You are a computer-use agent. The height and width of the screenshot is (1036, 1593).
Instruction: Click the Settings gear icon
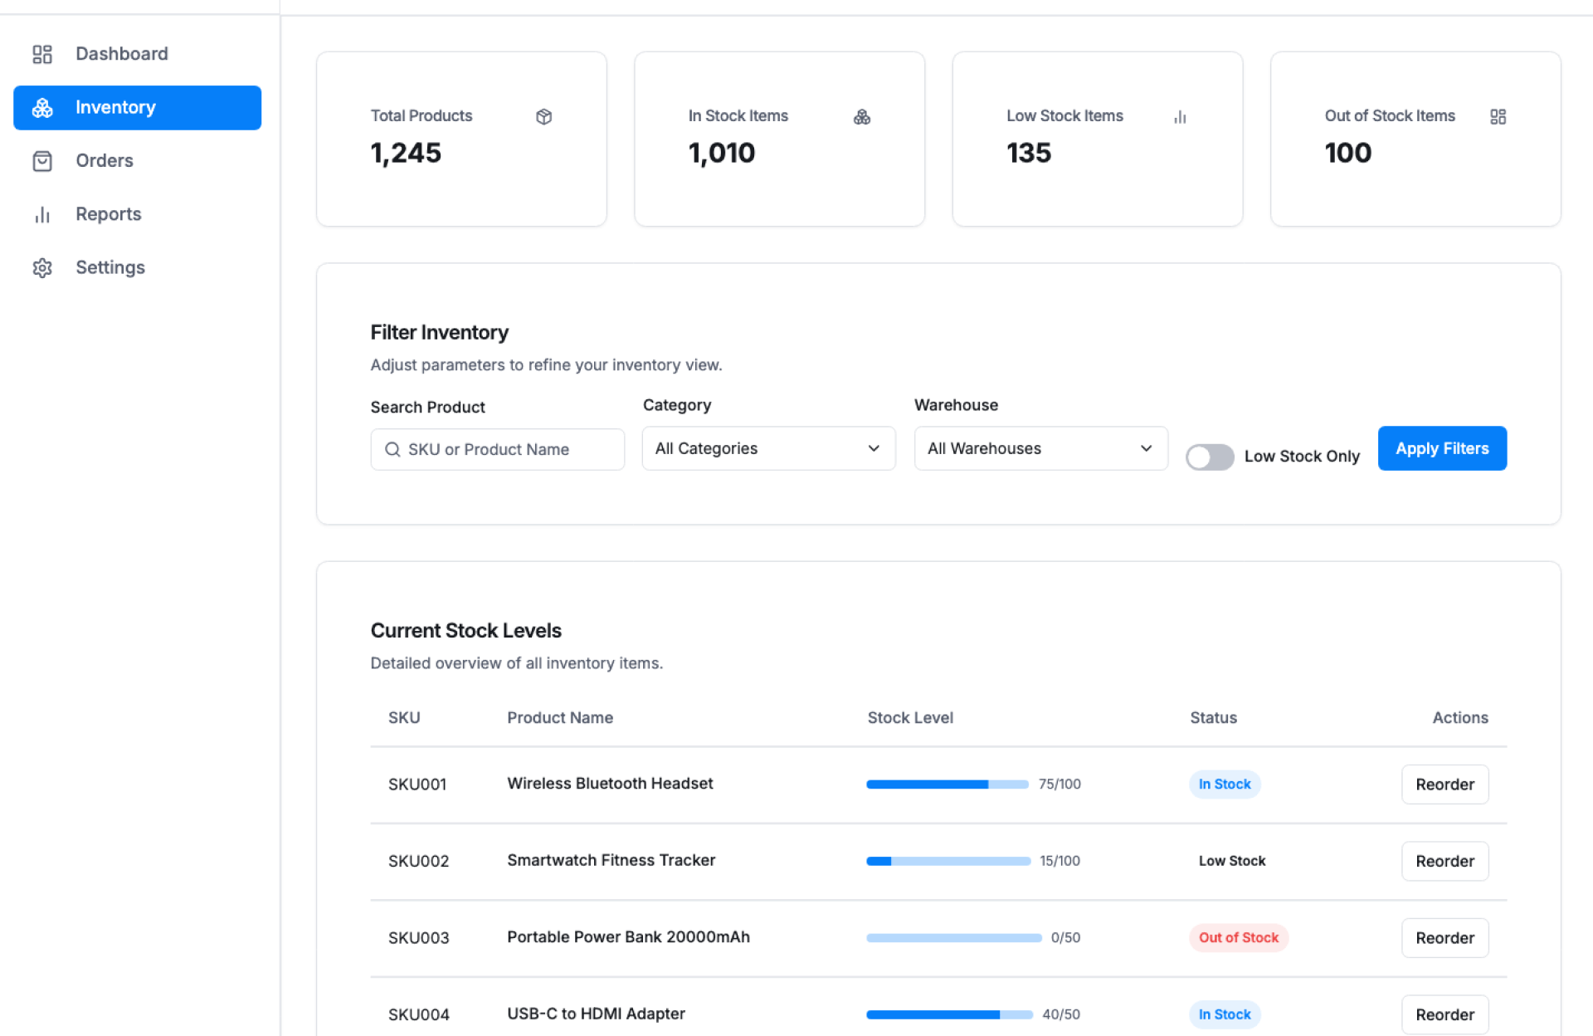pyautogui.click(x=42, y=268)
